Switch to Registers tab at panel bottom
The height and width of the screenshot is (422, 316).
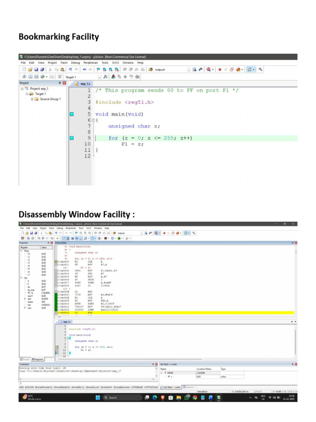pos(37,359)
